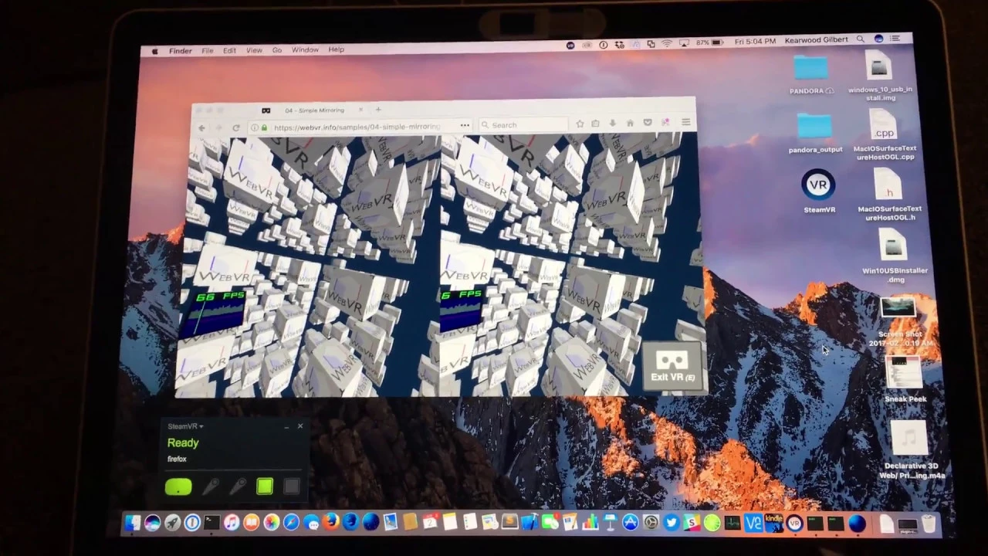
Task: Open the Pocket icon in Firefox toolbar
Action: click(x=648, y=123)
